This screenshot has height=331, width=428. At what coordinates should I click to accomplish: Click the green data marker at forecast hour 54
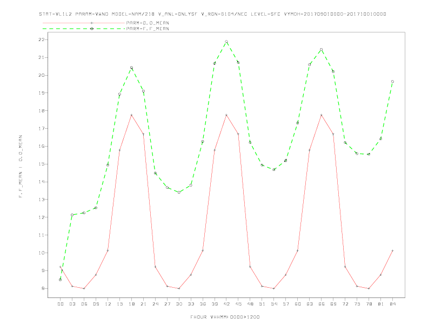point(274,170)
